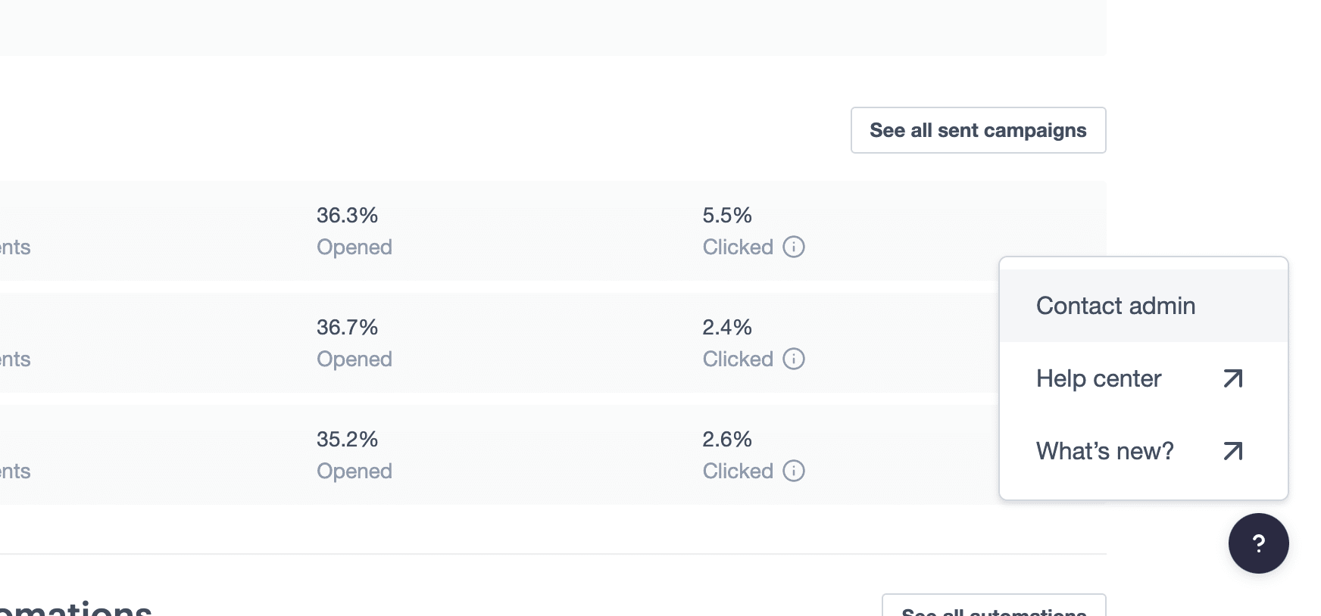Click the 5.5% click rate value
The image size is (1321, 616).
point(726,216)
